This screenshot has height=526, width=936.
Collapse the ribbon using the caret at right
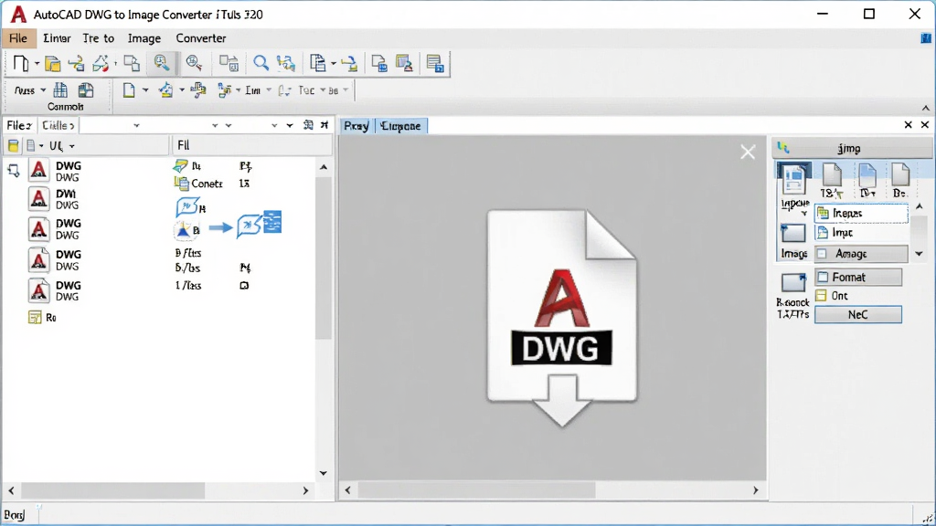(x=926, y=108)
